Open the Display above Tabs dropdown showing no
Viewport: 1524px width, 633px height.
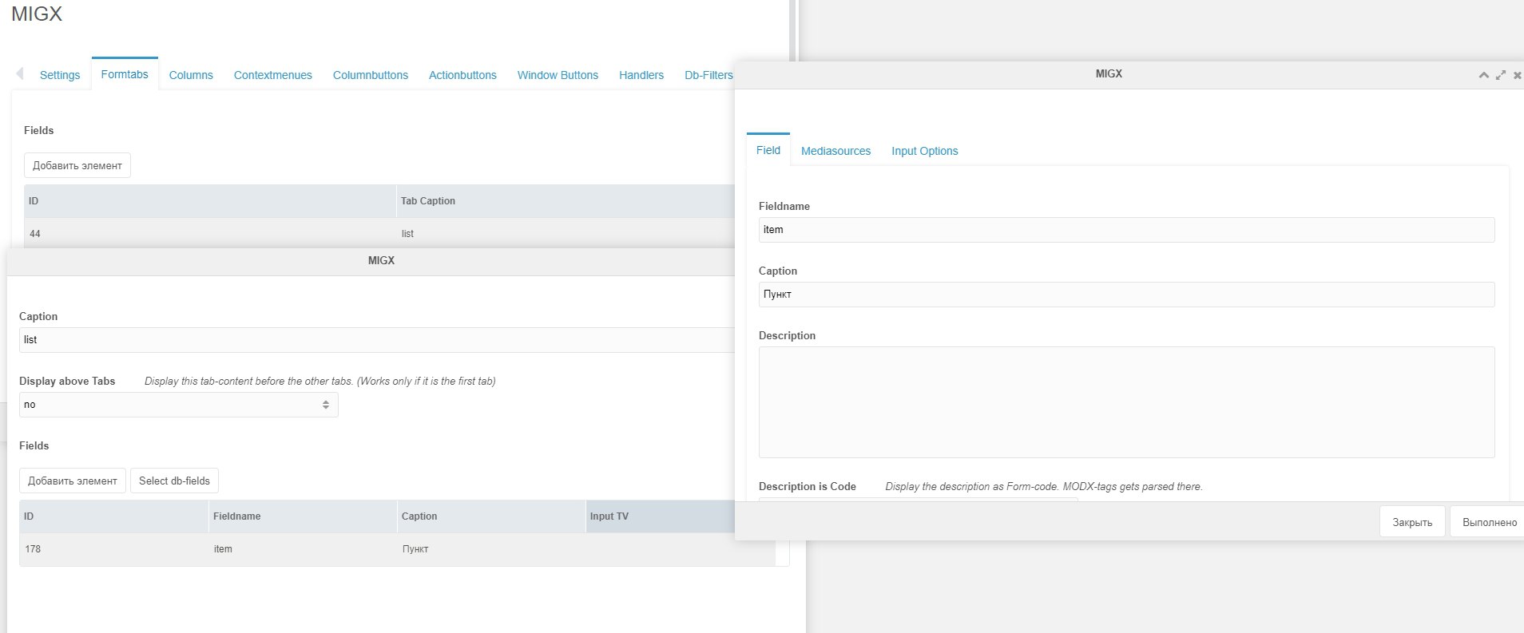pos(179,405)
